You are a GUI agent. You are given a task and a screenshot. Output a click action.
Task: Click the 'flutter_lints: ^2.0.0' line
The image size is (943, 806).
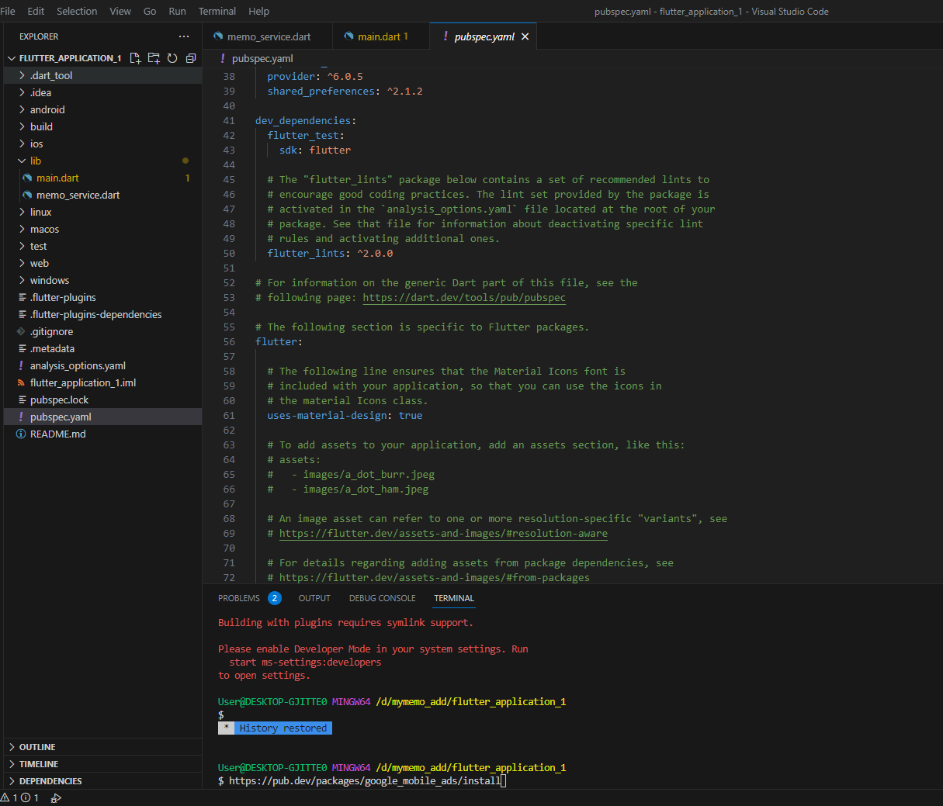[330, 254]
